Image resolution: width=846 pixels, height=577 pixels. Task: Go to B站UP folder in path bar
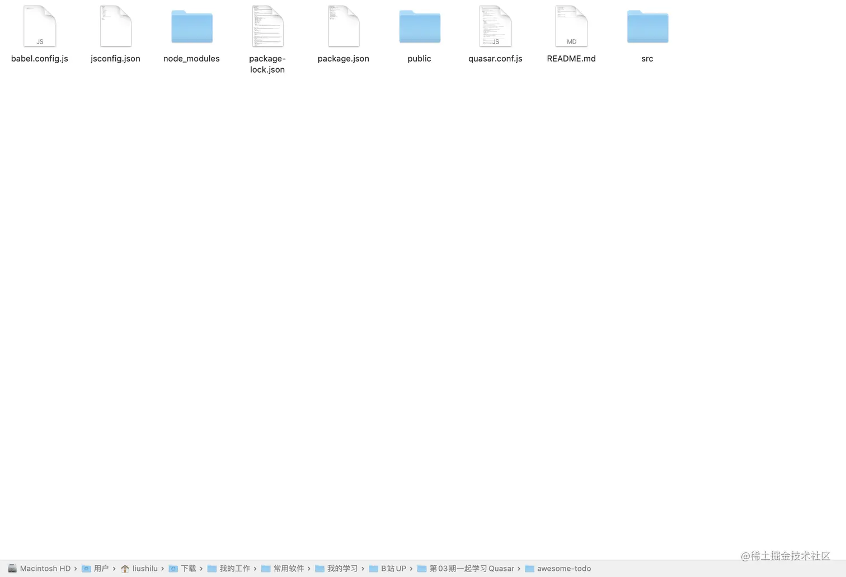[388, 569]
